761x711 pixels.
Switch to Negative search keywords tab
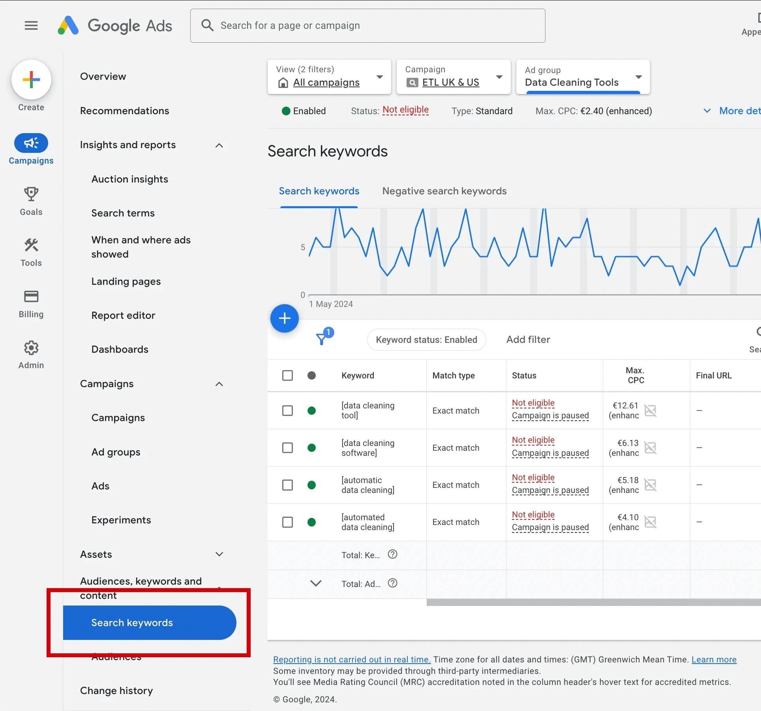tap(444, 190)
